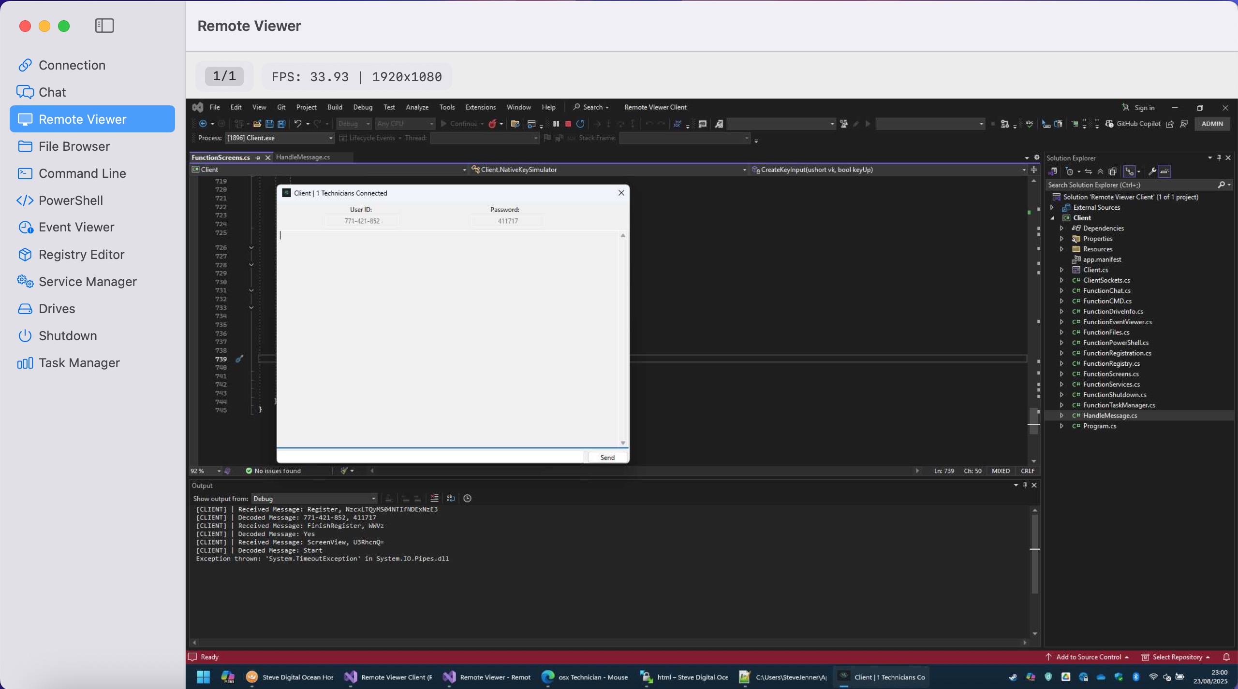Open the 92 % zoom dropdown
The image size is (1238, 689).
(x=206, y=471)
